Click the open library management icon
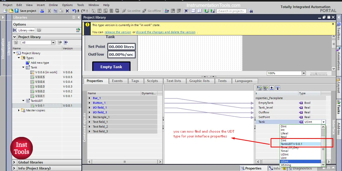This screenshot has width=342, height=171. pyautogui.click(x=78, y=30)
